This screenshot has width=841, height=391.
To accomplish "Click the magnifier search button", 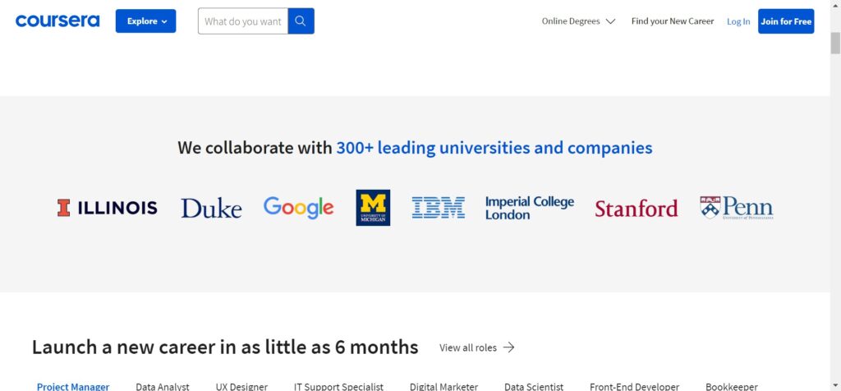I will click(301, 21).
